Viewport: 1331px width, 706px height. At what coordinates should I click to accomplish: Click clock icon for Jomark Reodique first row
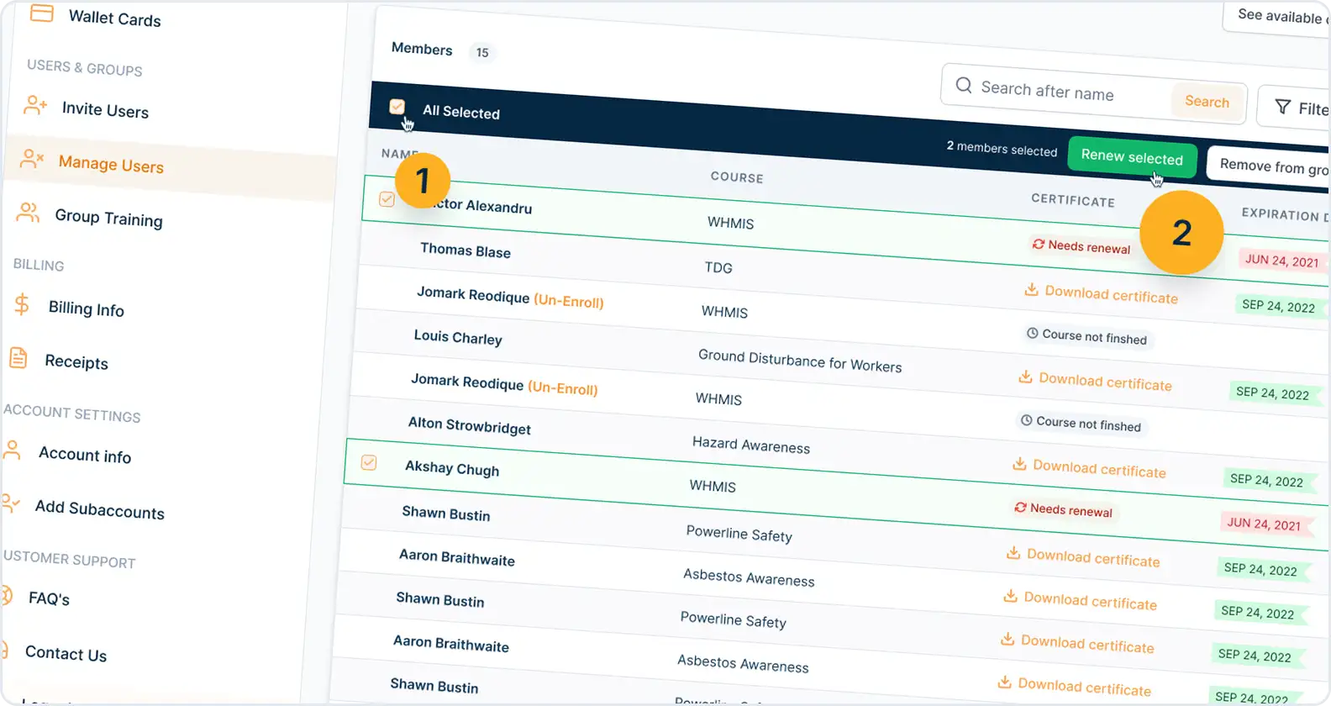pos(1032,334)
